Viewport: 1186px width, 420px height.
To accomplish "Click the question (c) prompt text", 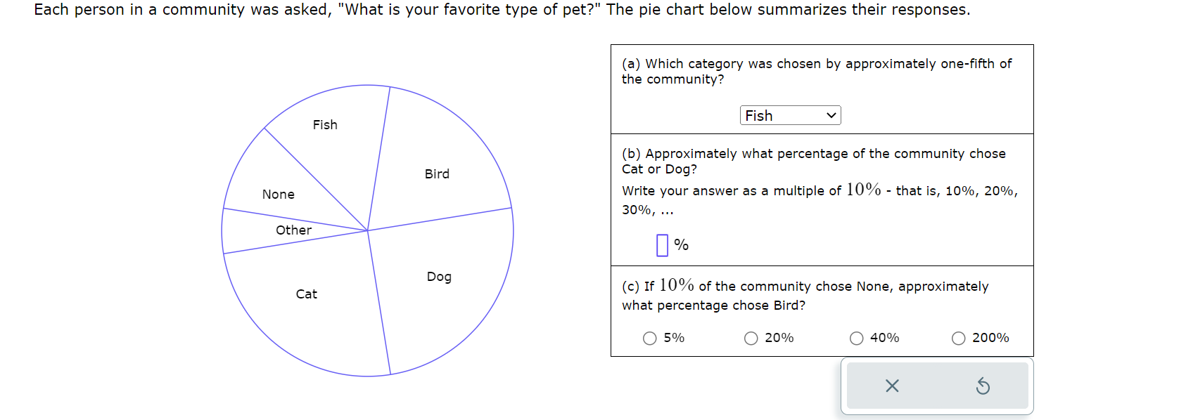I will [x=805, y=295].
